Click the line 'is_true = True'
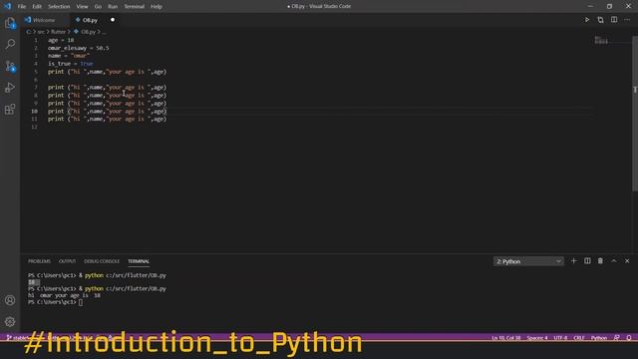638x359 pixels. (70, 64)
